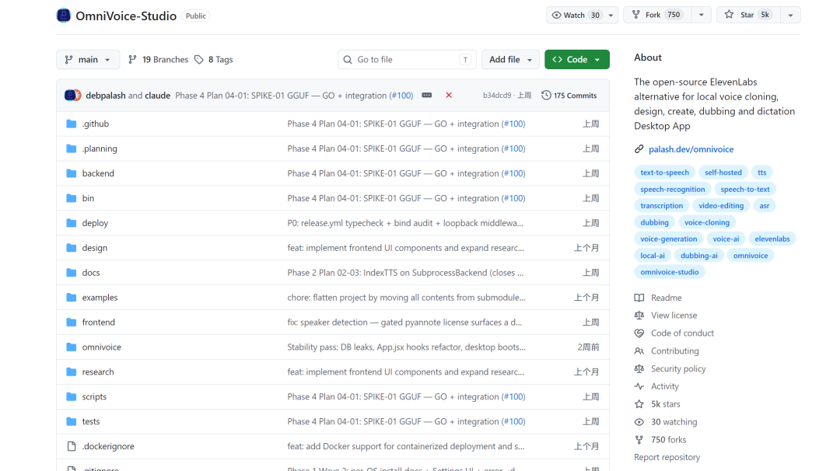Focus the Go to file search field
Image resolution: width=840 pixels, height=471 pixels.
coord(407,59)
